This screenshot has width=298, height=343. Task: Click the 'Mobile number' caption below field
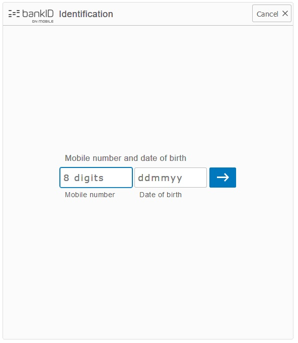pyautogui.click(x=90, y=195)
